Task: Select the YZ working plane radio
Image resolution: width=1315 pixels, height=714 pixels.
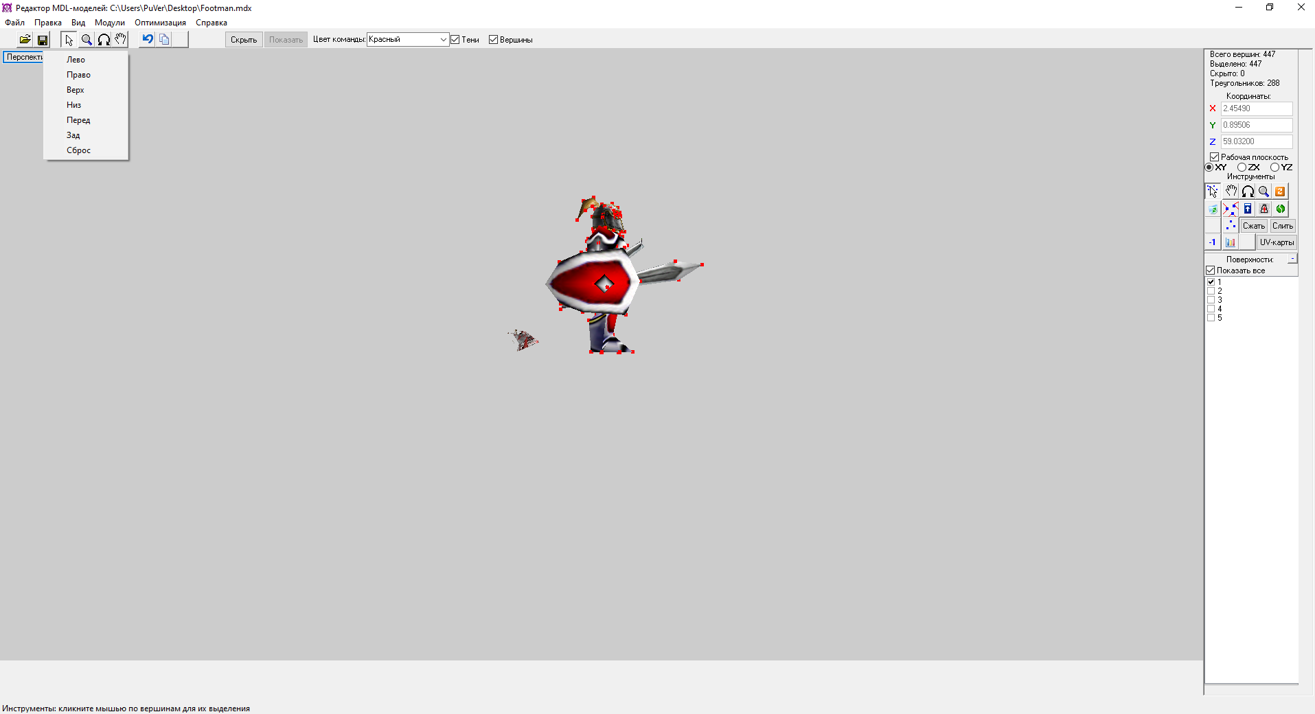Action: coord(1274,168)
